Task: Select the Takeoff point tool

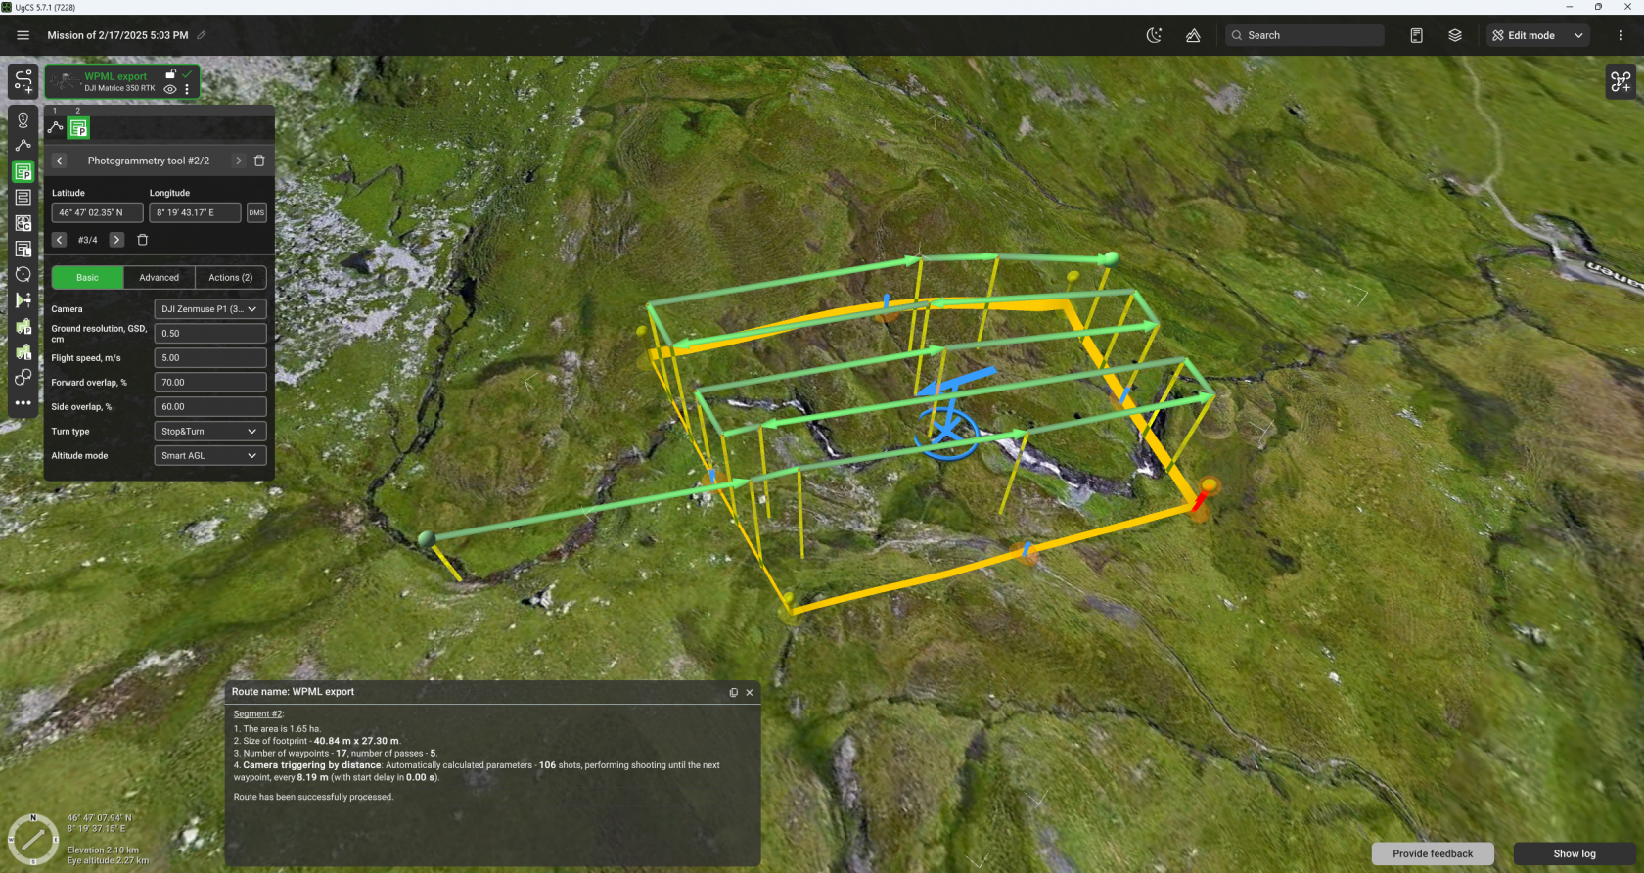Action: pyautogui.click(x=23, y=120)
